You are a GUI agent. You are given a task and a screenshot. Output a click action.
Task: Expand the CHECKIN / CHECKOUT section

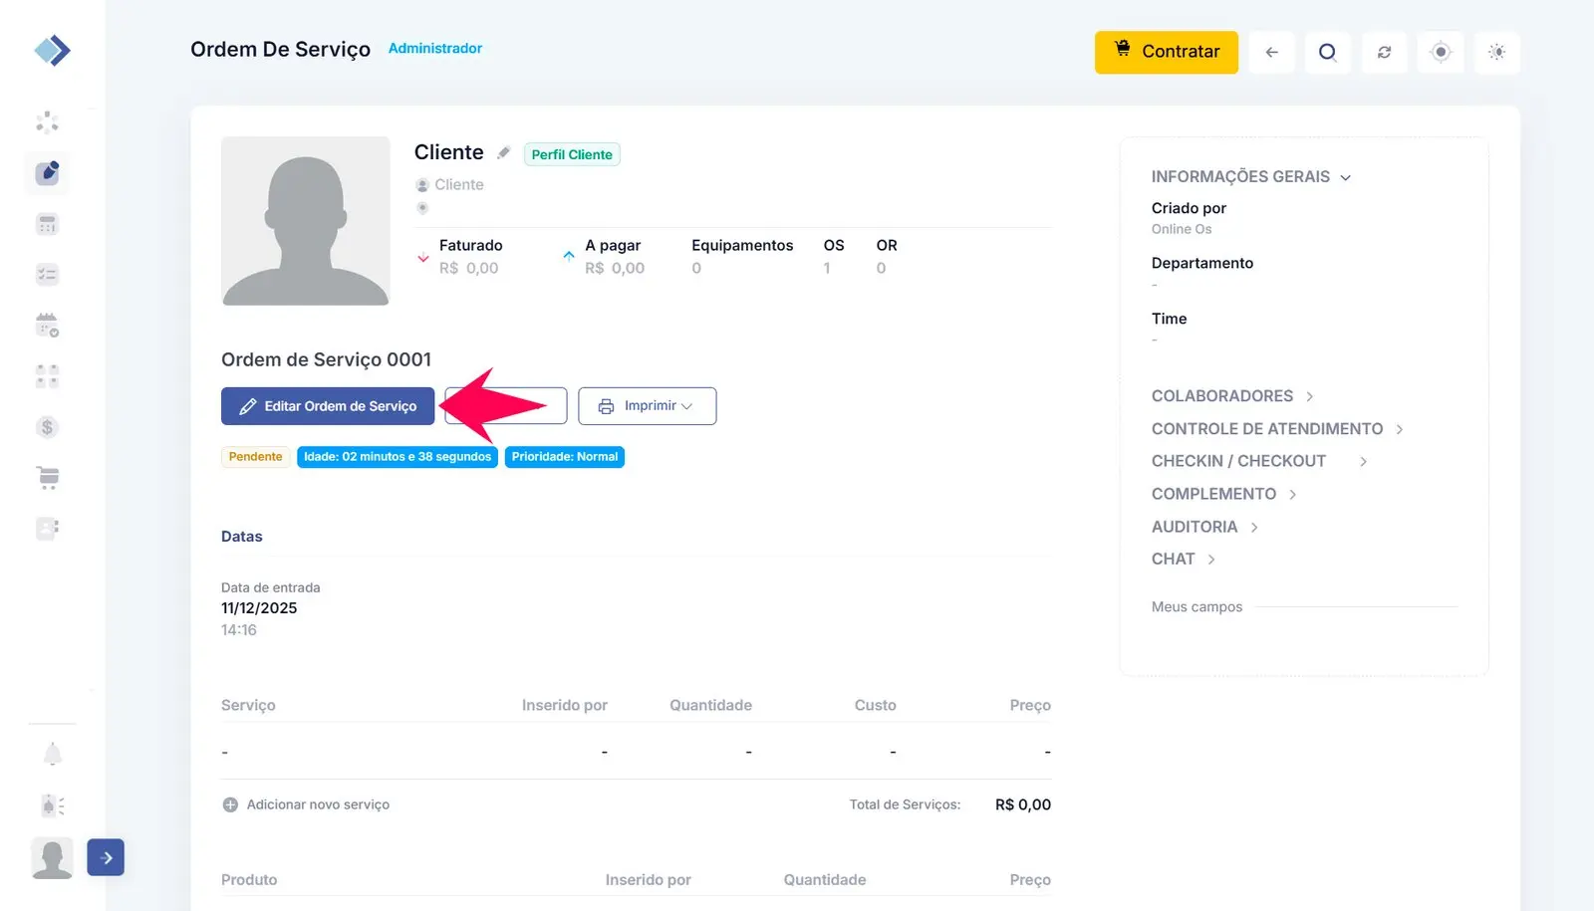[1258, 461]
